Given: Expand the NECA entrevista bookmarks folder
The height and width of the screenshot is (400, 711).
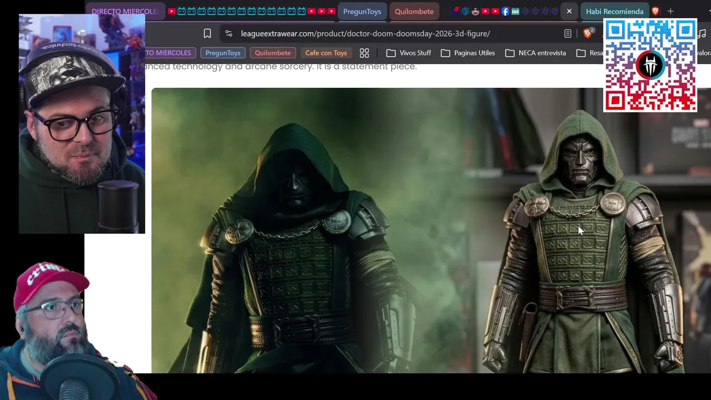Looking at the screenshot, I should point(535,53).
